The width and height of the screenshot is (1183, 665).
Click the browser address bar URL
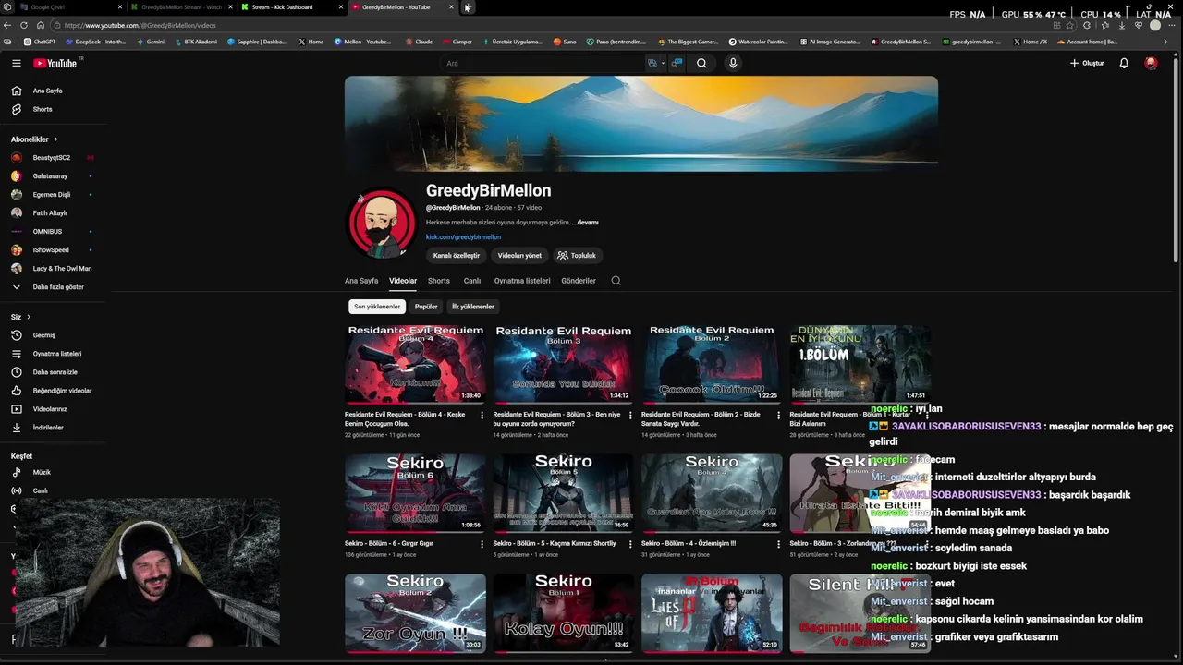[140, 25]
